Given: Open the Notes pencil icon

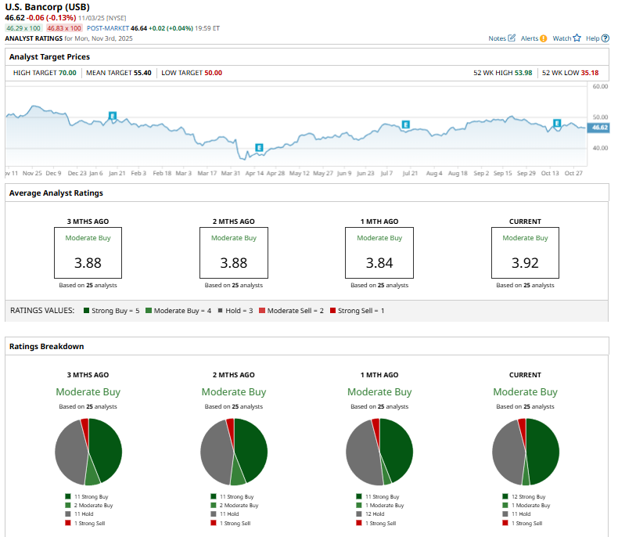Looking at the screenshot, I should click(x=512, y=38).
